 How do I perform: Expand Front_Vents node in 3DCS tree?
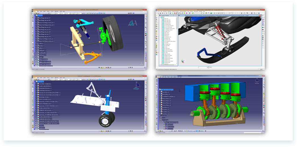pyautogui.click(x=162, y=43)
